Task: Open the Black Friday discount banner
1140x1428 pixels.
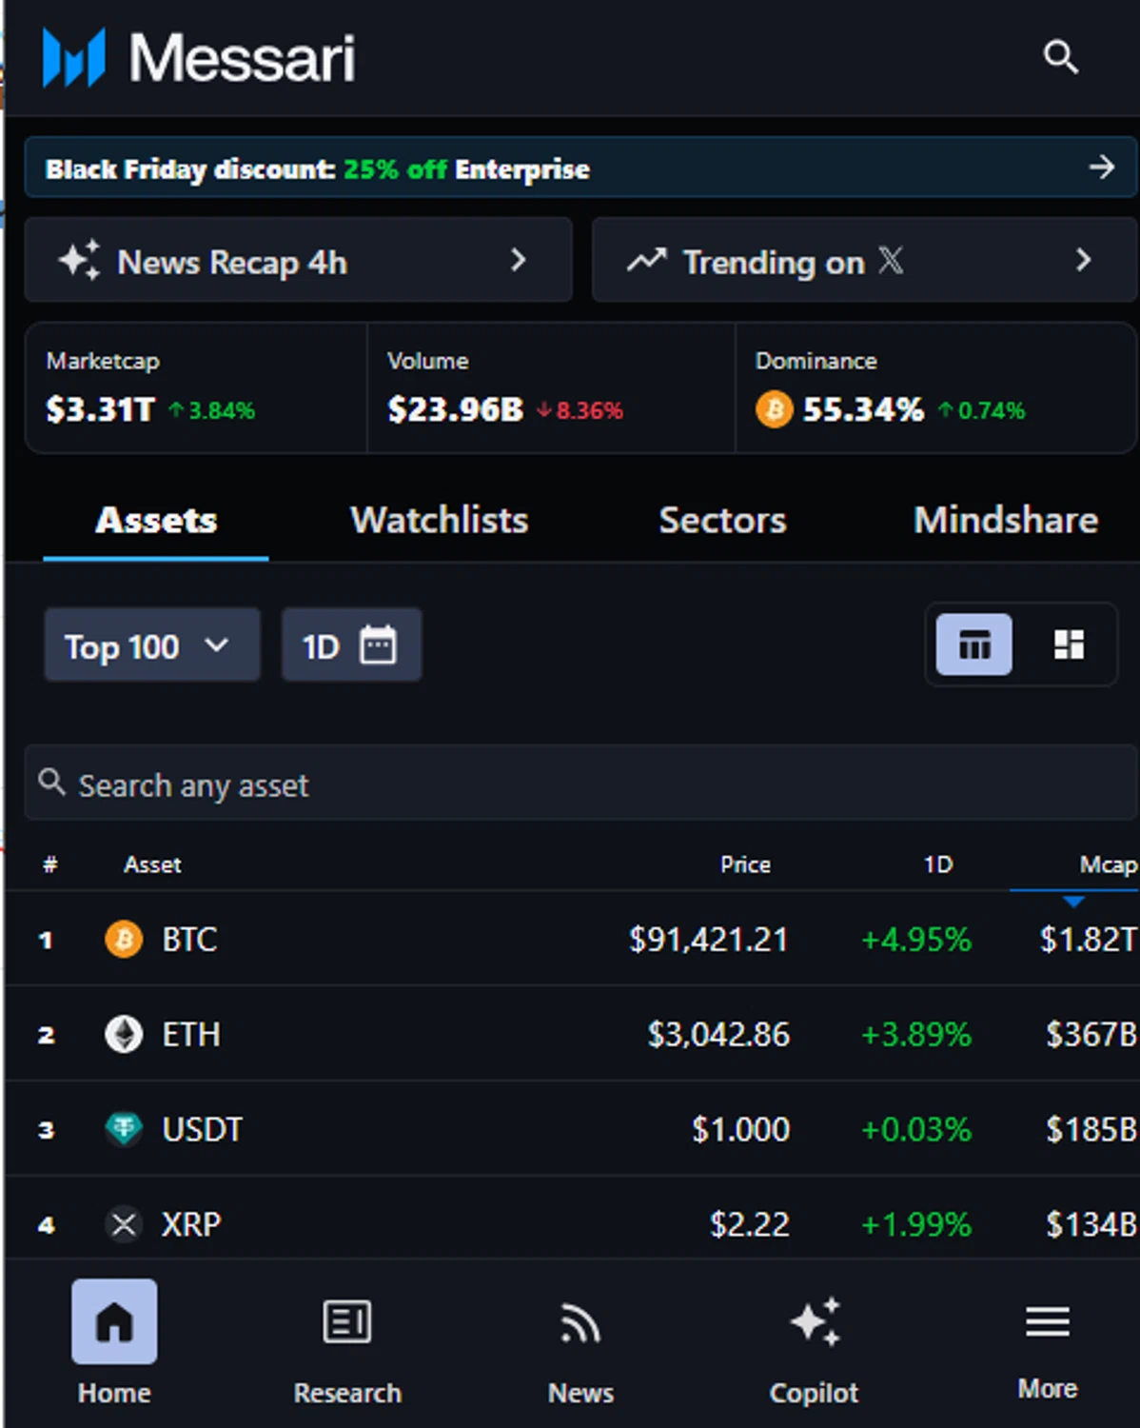Action: pos(580,169)
